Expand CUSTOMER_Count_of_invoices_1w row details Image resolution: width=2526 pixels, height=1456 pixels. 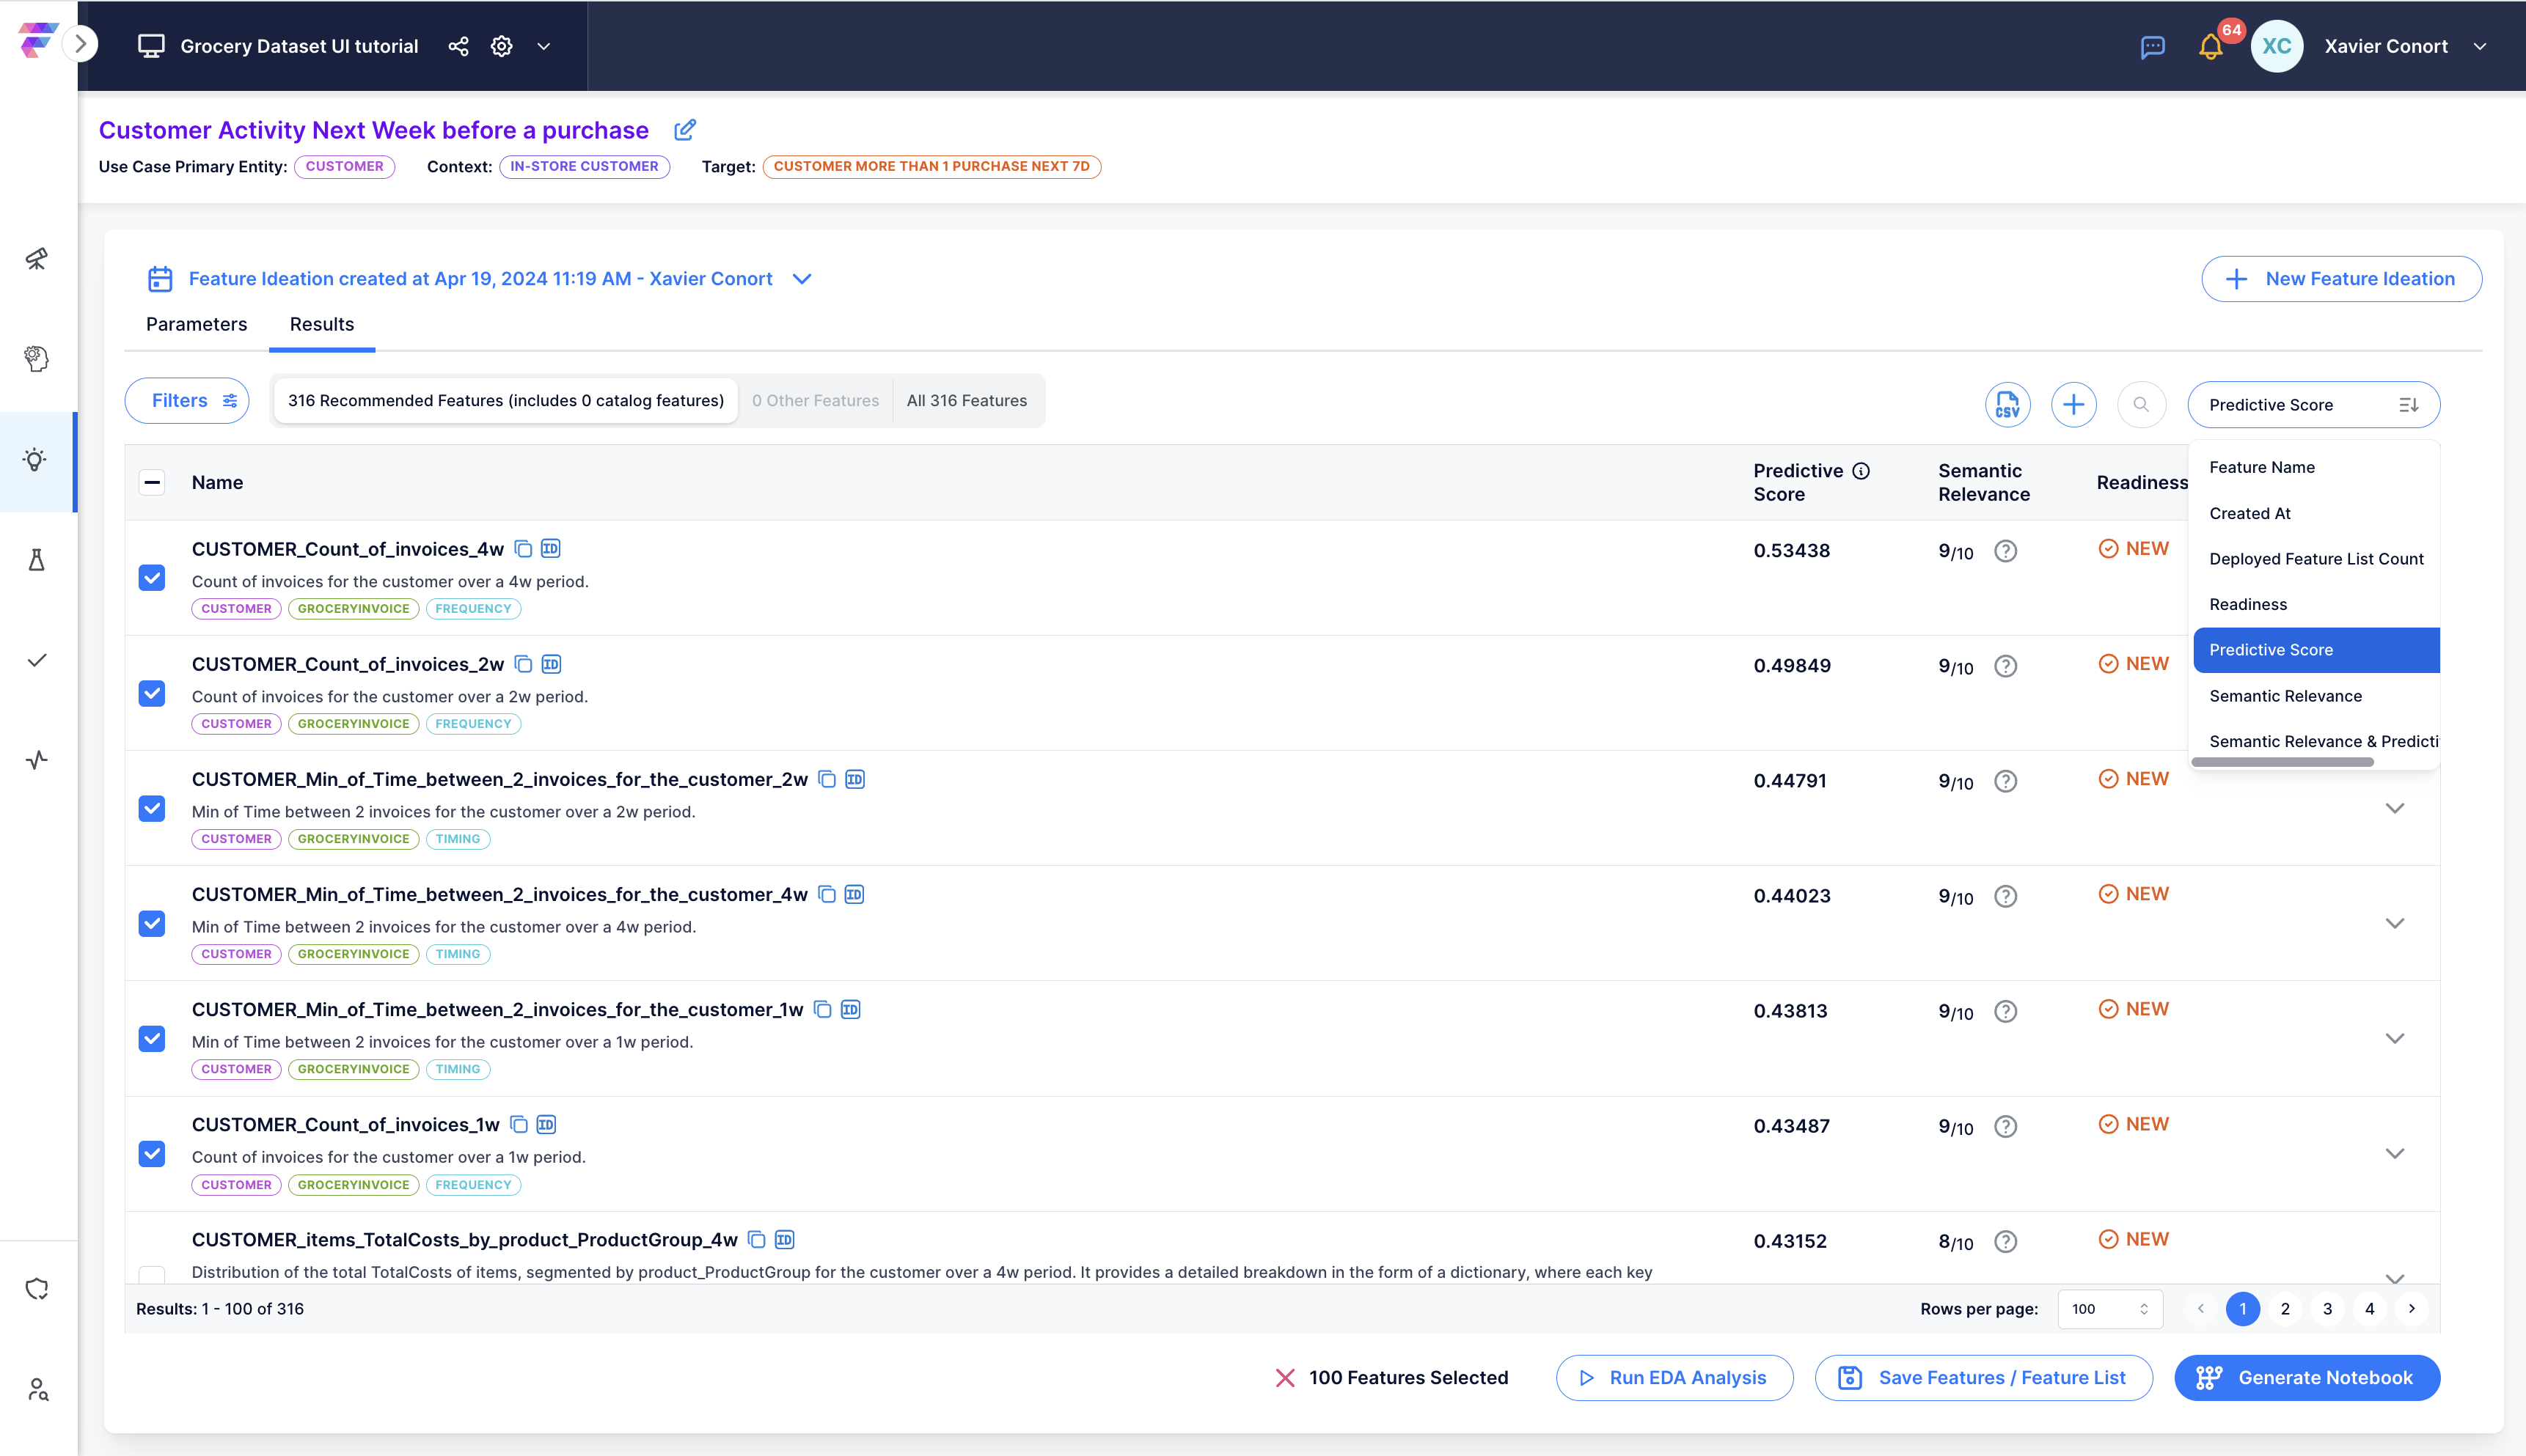click(2395, 1153)
